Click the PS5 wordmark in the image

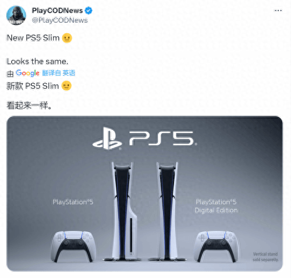pos(163,138)
